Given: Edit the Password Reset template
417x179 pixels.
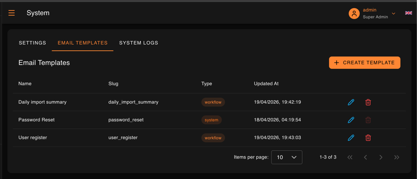Looking at the screenshot, I should (x=351, y=120).
